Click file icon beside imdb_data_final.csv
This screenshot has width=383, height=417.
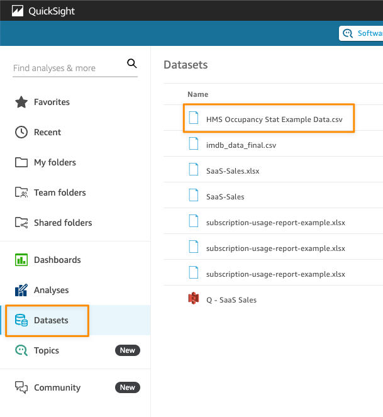194,143
